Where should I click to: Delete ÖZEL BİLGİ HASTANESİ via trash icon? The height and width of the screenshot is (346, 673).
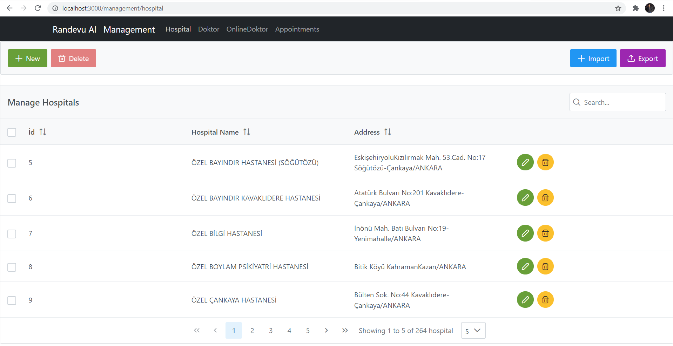point(545,233)
